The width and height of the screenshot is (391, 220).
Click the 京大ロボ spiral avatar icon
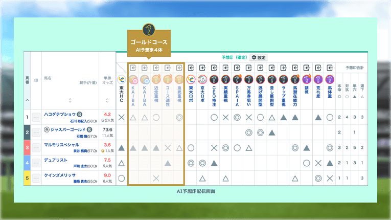(202, 79)
